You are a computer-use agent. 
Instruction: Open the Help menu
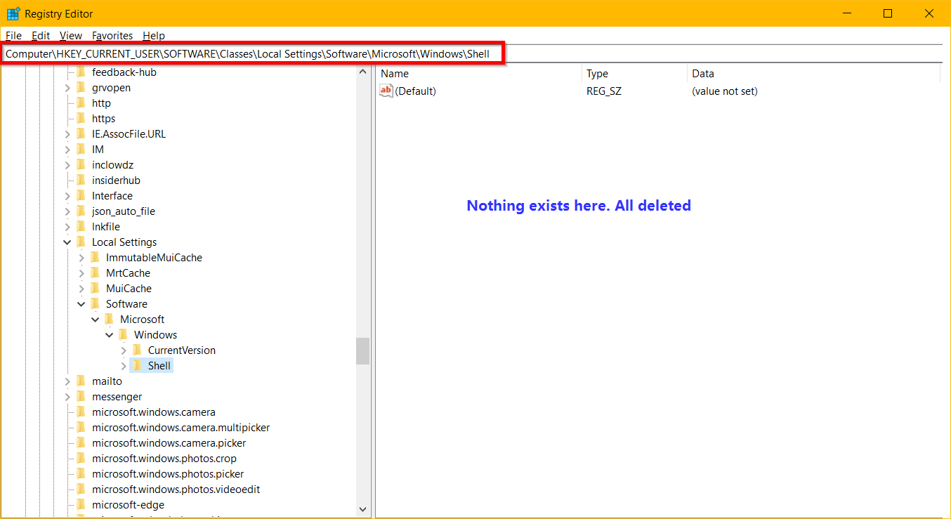click(154, 35)
